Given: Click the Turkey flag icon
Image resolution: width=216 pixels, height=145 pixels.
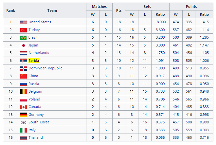Looking at the screenshot, I should point(24,30).
